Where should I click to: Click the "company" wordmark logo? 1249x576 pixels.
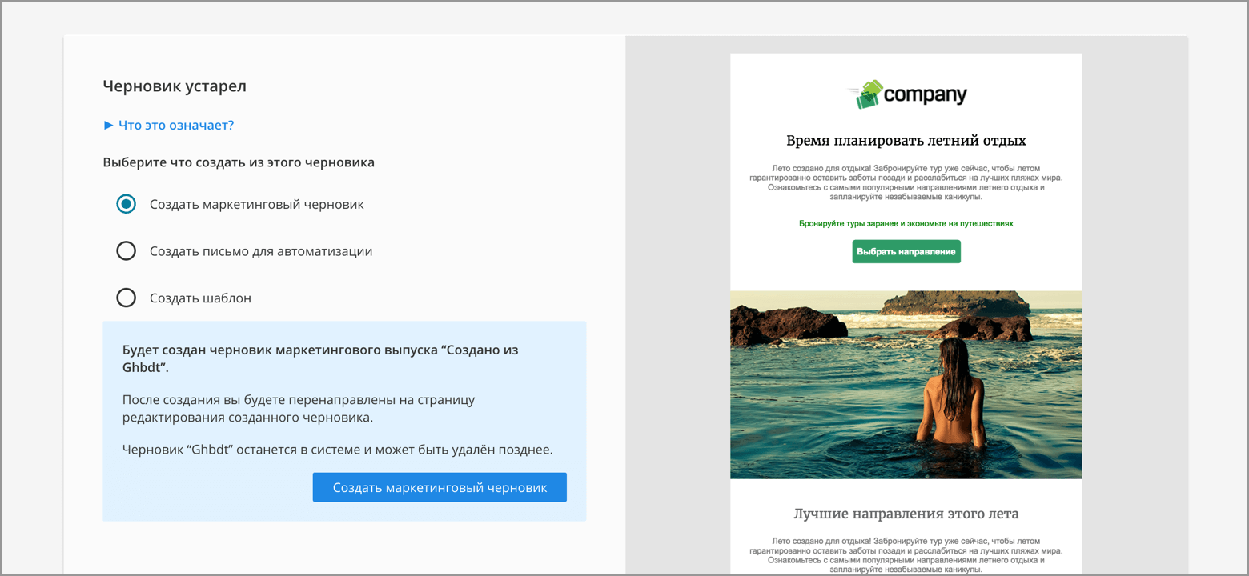(926, 94)
